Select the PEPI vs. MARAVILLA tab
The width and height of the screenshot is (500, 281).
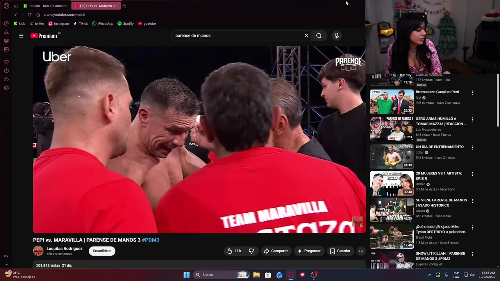click(x=96, y=6)
